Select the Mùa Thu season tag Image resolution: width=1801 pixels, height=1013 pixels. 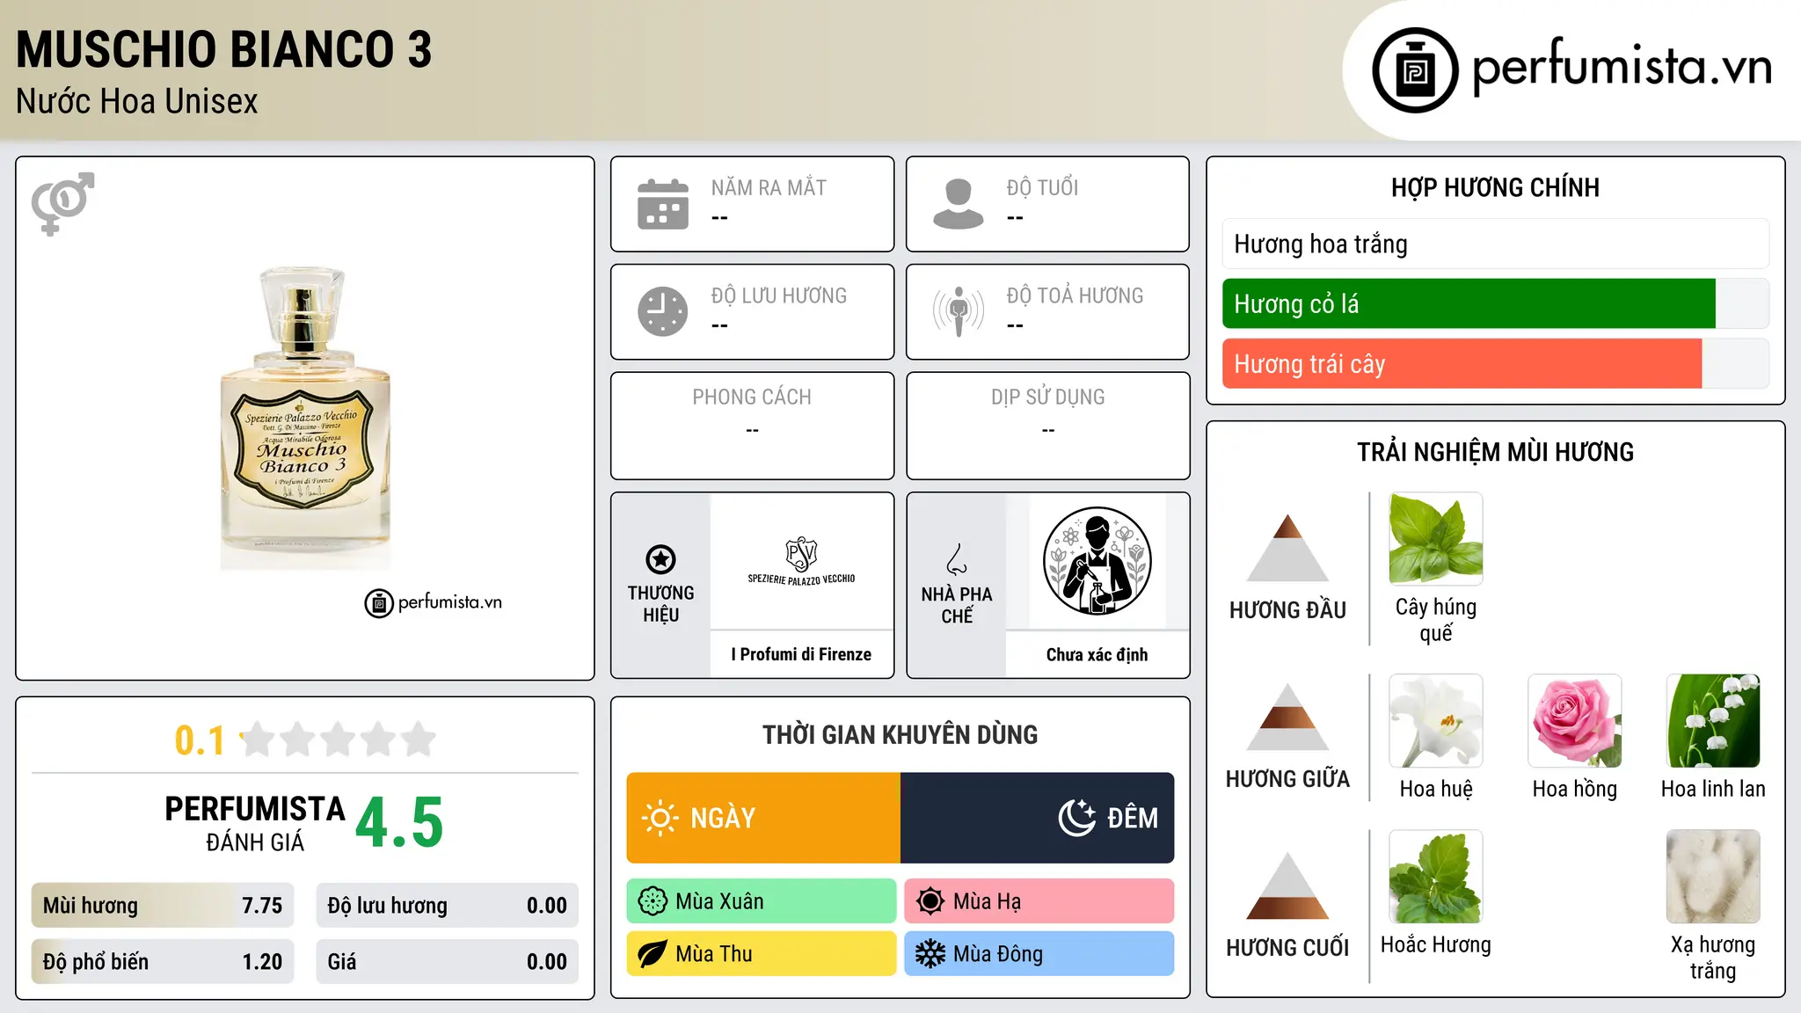pyautogui.click(x=762, y=954)
